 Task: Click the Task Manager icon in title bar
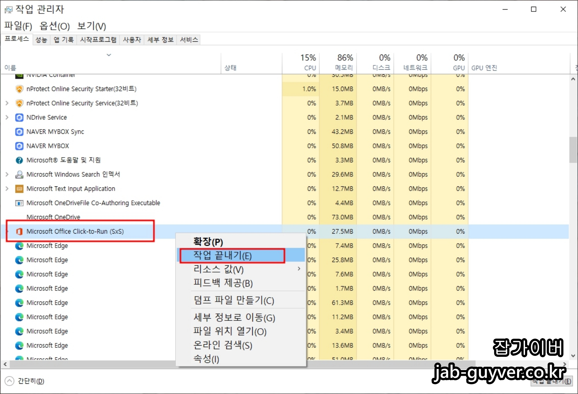point(9,9)
